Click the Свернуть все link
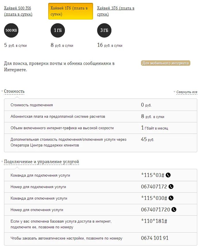 [x=187, y=92]
